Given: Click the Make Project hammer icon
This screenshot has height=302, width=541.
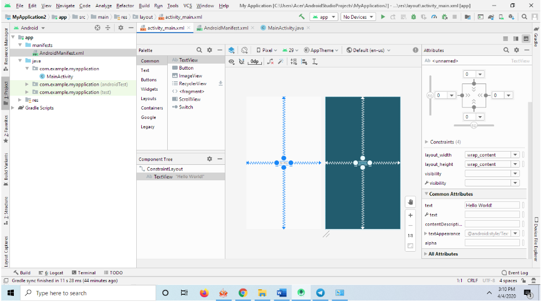Looking at the screenshot, I should [x=302, y=17].
